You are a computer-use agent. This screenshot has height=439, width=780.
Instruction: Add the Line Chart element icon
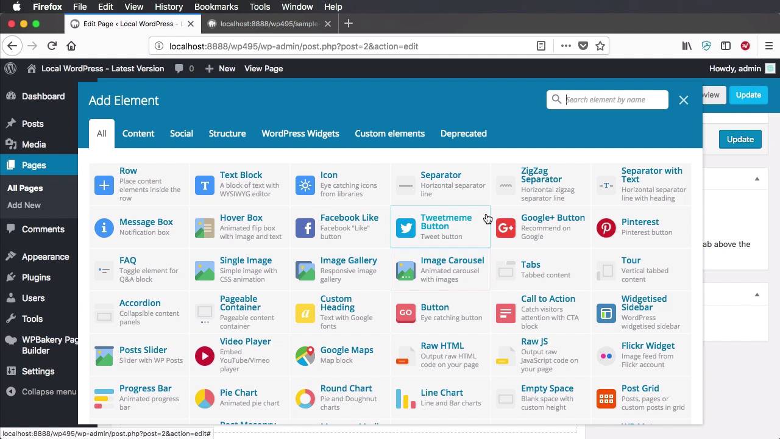(406, 398)
